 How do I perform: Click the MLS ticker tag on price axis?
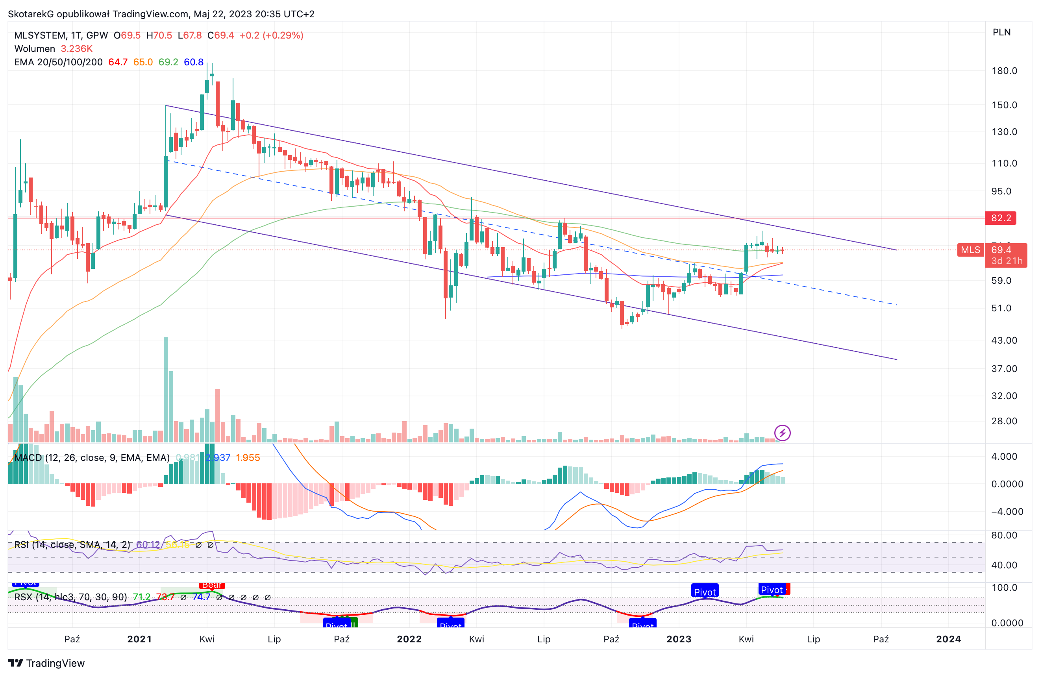[x=970, y=250]
